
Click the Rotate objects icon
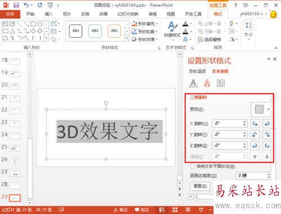tap(232, 39)
